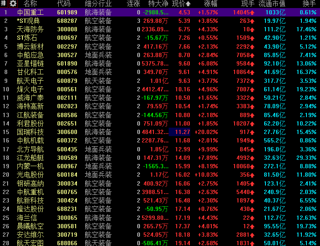
Task: Sort by 涨幅 column header
Action: pyautogui.click(x=211, y=4)
